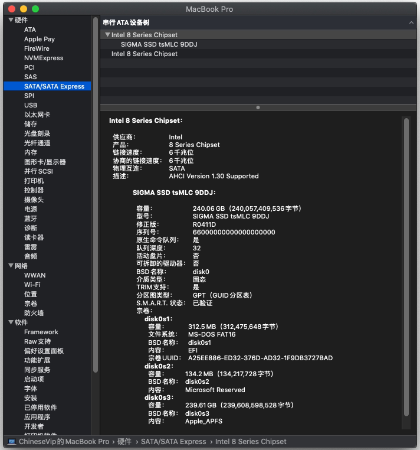
Task: Select ATA in the sidebar
Action: coord(30,30)
